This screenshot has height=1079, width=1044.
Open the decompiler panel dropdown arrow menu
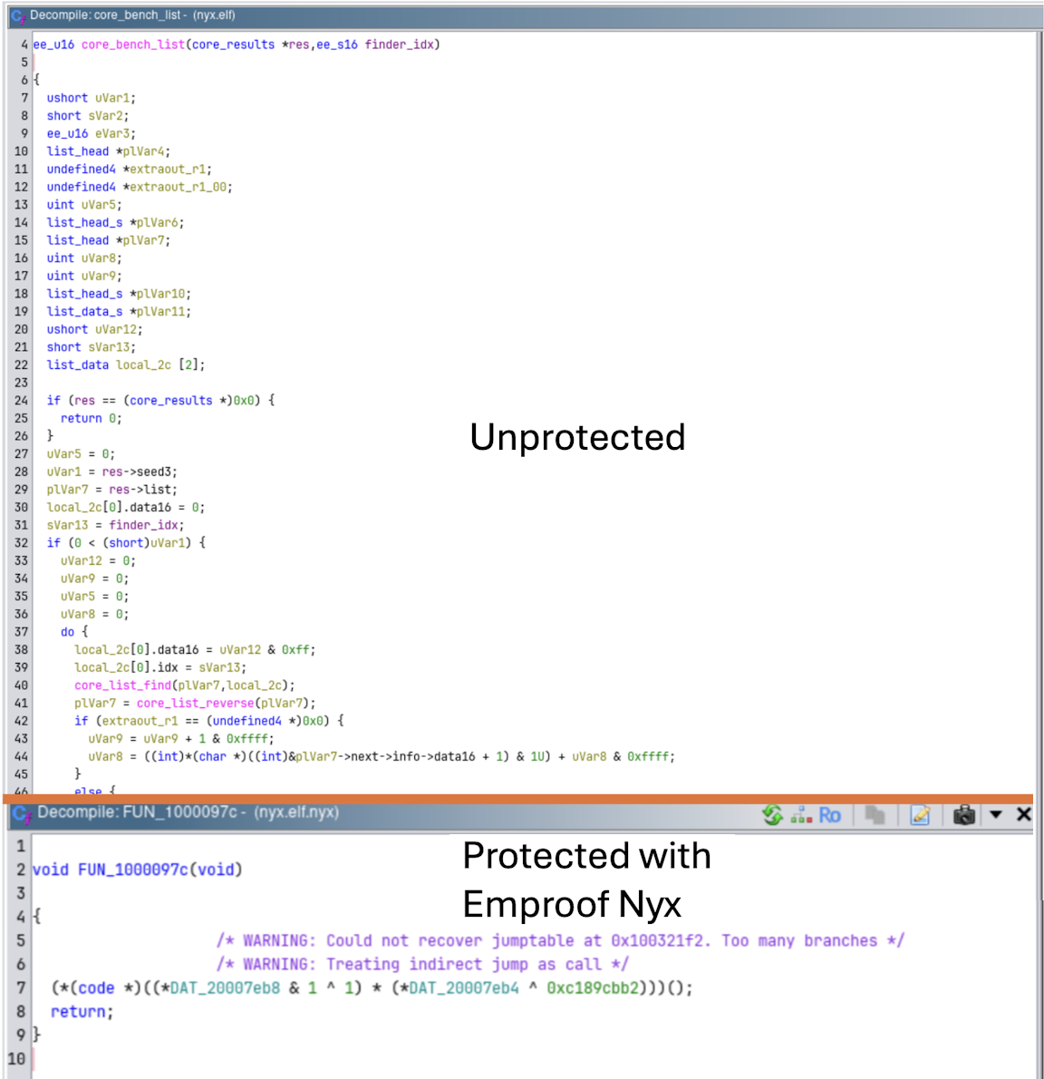click(x=996, y=814)
